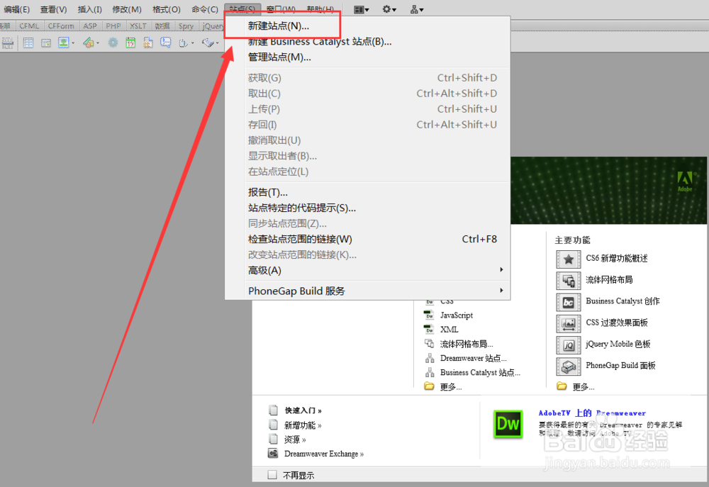The width and height of the screenshot is (709, 487).
Task: Expand the PhoneGap Build 服务 submenu arrow
Action: pos(501,291)
